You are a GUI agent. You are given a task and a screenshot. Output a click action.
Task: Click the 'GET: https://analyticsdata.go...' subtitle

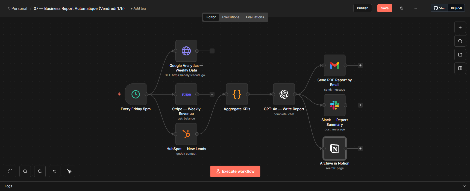point(186,75)
